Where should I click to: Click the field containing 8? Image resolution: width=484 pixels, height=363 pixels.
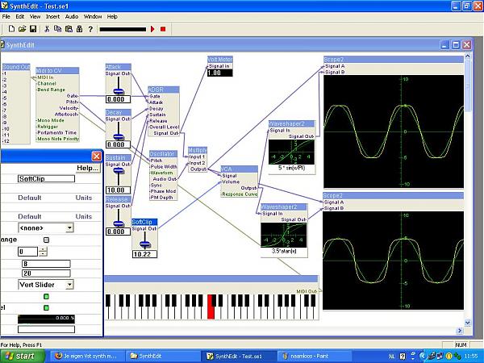pyautogui.click(x=46, y=264)
